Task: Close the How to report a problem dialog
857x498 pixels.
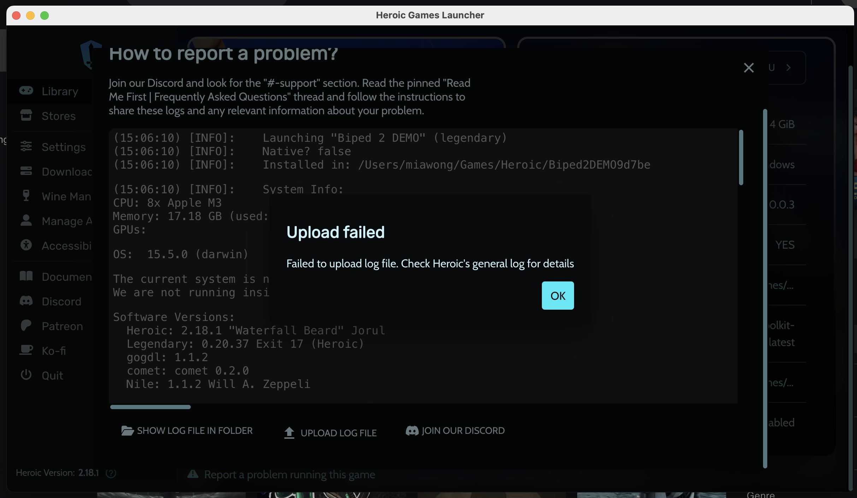Action: (749, 67)
